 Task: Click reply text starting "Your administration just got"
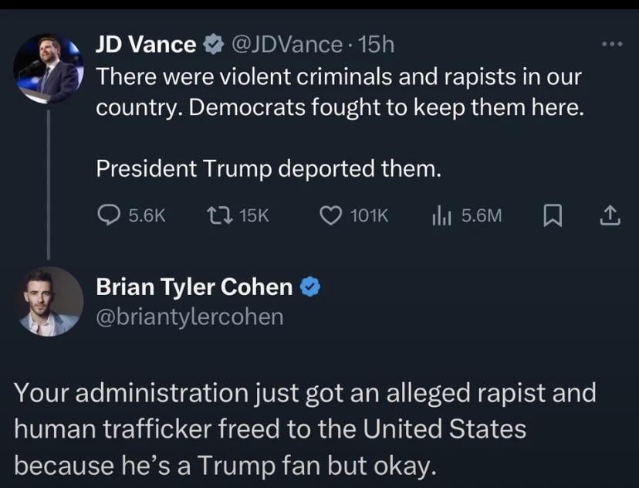click(x=305, y=429)
